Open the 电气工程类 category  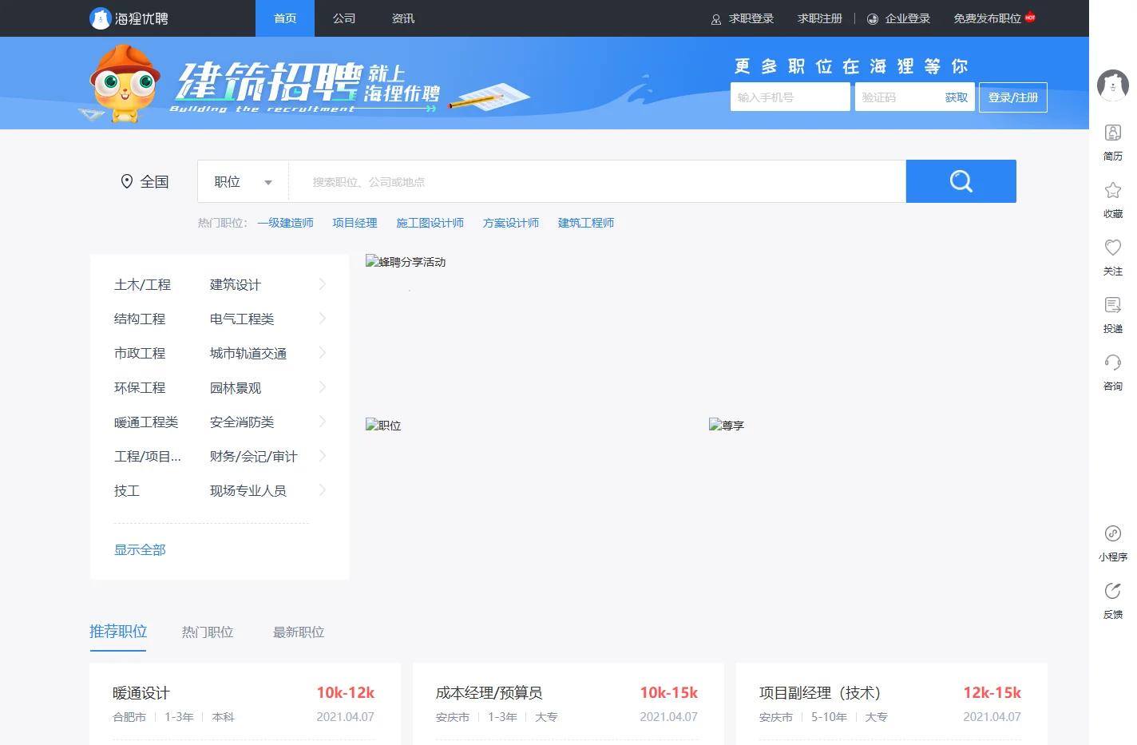click(242, 319)
